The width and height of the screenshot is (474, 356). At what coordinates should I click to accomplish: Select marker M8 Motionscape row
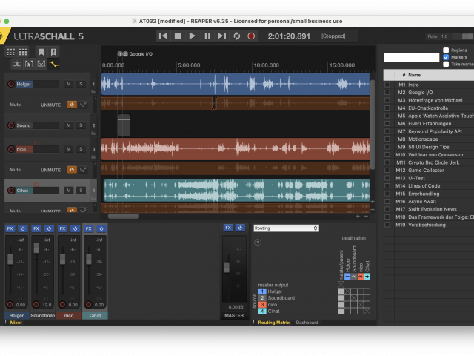(x=429, y=139)
